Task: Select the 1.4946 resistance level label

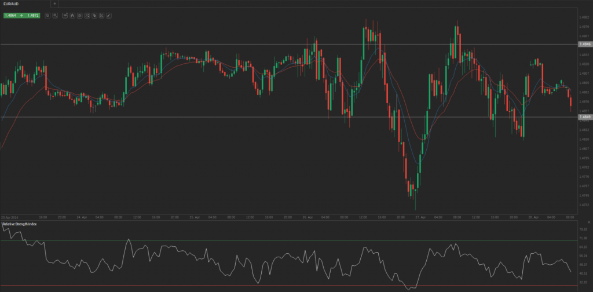Action: pyautogui.click(x=584, y=44)
